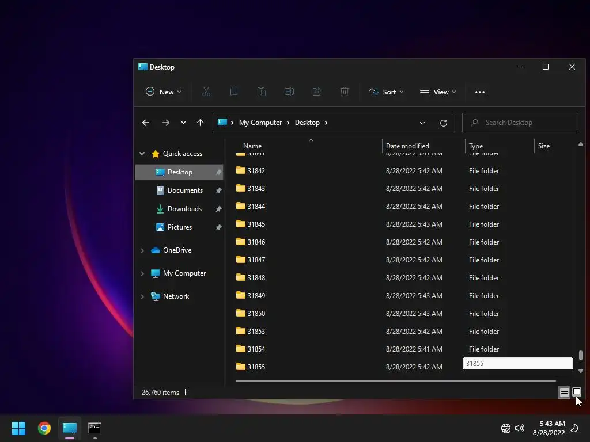Open recent locations dropdown arrow
590x442 pixels.
click(183, 123)
